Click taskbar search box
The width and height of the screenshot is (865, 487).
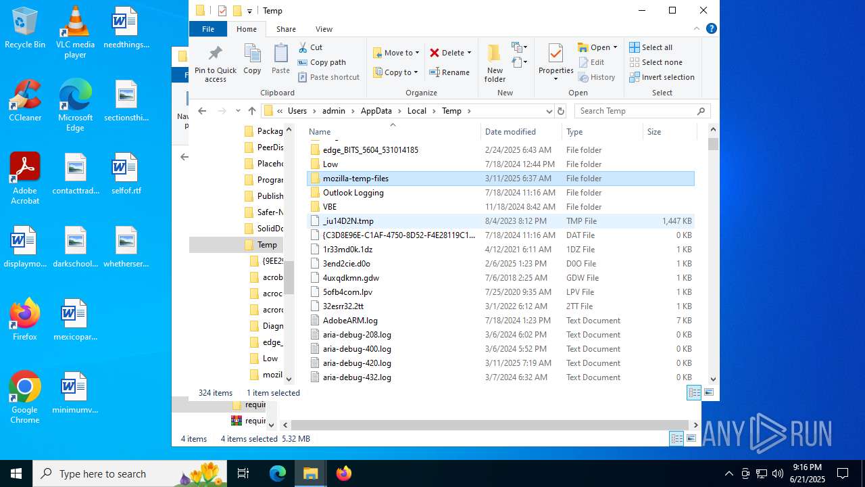click(130, 473)
